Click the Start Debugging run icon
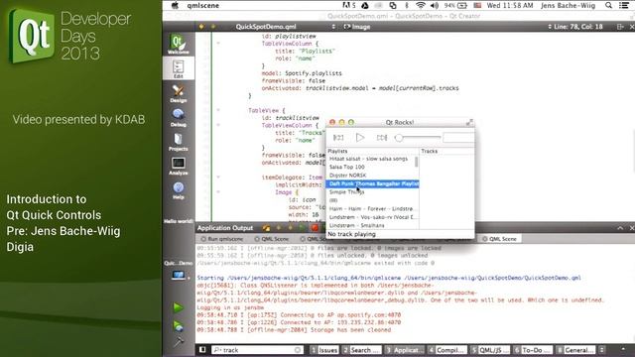 click(178, 326)
